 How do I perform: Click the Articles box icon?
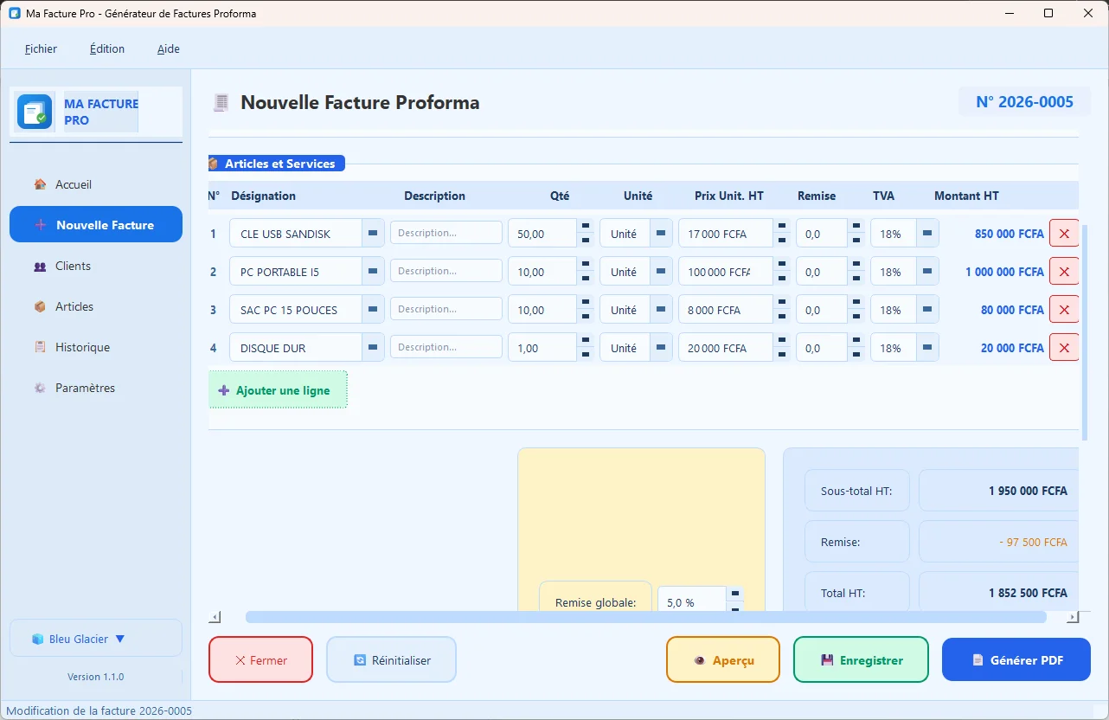coord(40,307)
